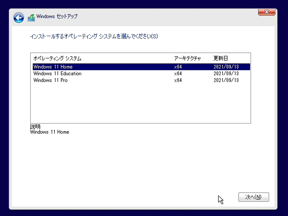Select Windows 11 Education edition
Screen dimensions: 288x216
point(141,73)
